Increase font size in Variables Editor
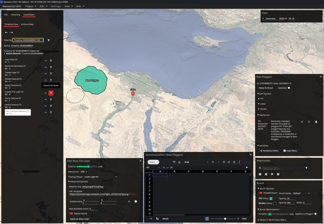 click(x=224, y=162)
